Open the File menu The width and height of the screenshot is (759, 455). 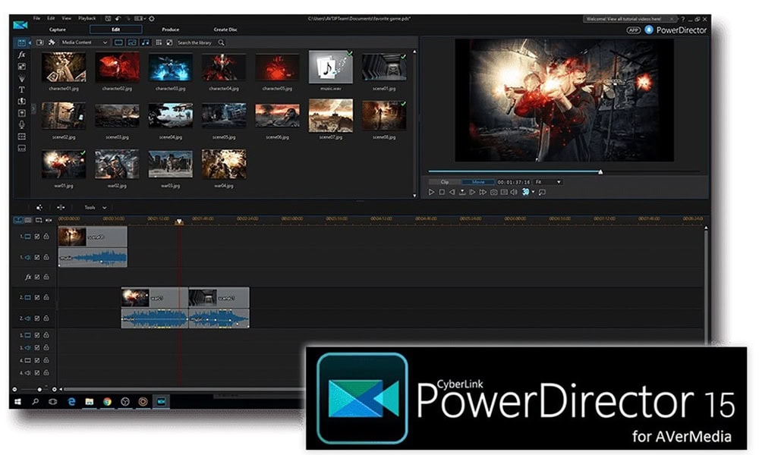pyautogui.click(x=36, y=18)
